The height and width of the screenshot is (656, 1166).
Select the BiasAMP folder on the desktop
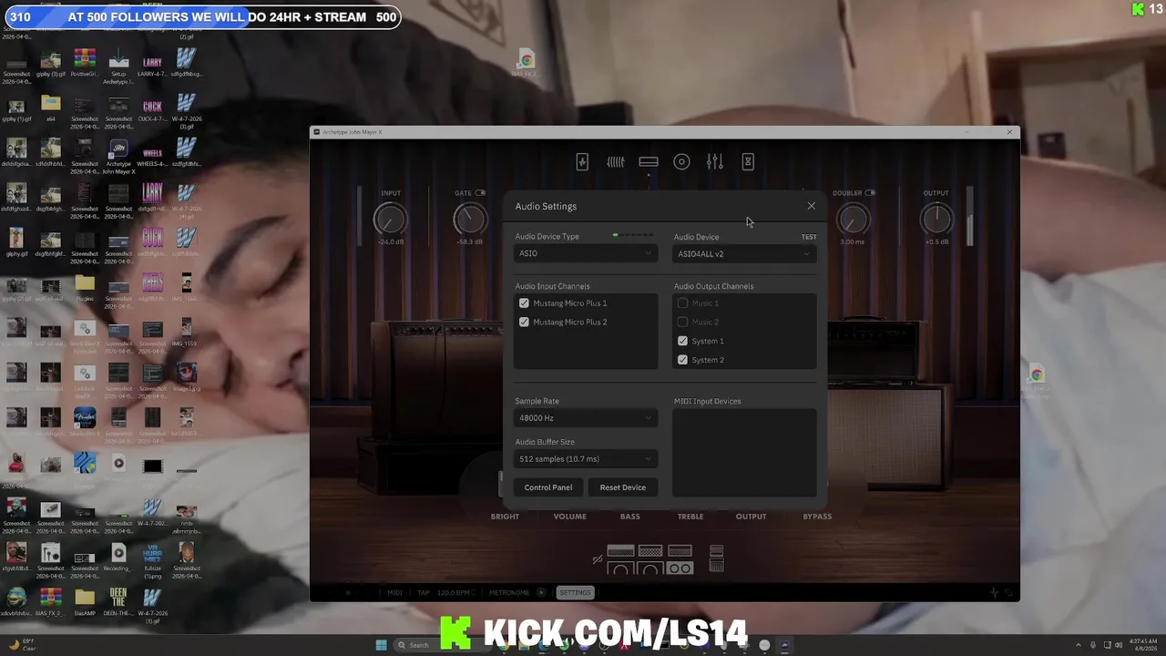tap(85, 601)
